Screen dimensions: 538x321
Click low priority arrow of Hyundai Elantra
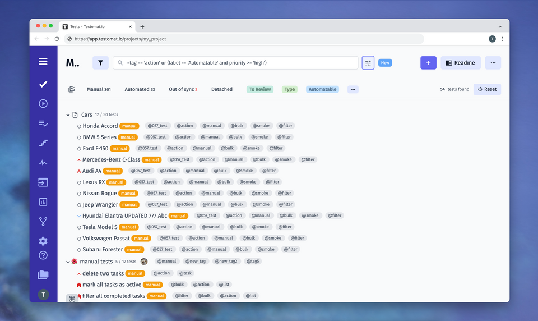79,216
